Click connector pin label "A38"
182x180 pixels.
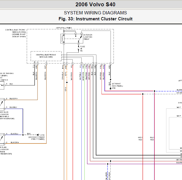click(66, 67)
